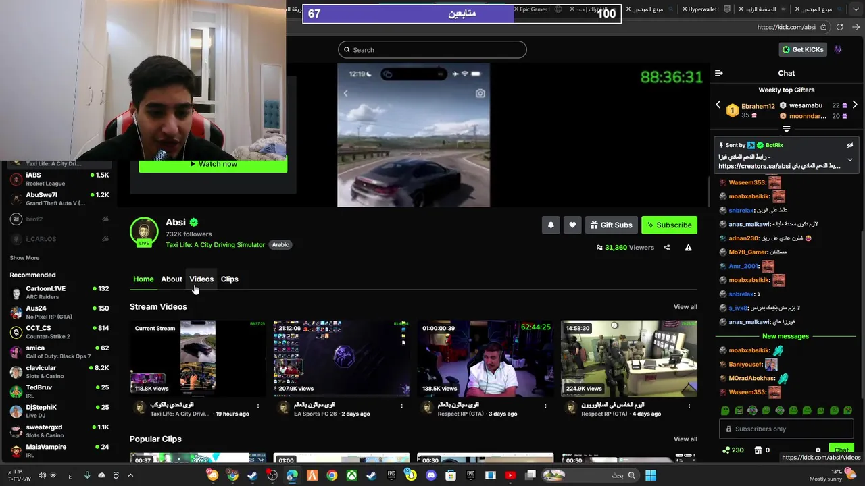Click the Watch now button
Viewport: 865px width, 486px height.
pyautogui.click(x=213, y=164)
